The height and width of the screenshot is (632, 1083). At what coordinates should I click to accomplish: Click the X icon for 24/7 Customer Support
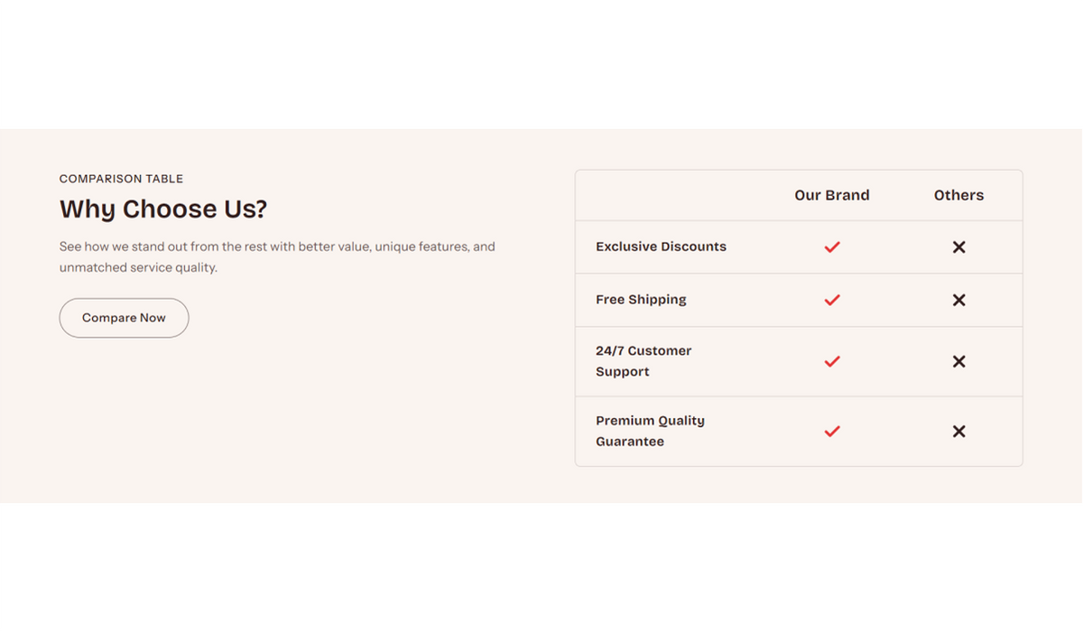pyautogui.click(x=958, y=361)
